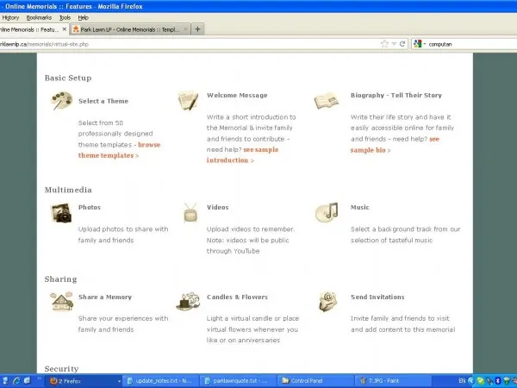Screen dimensions: 517x388
Task: Click the Videos television icon
Action: click(x=191, y=212)
